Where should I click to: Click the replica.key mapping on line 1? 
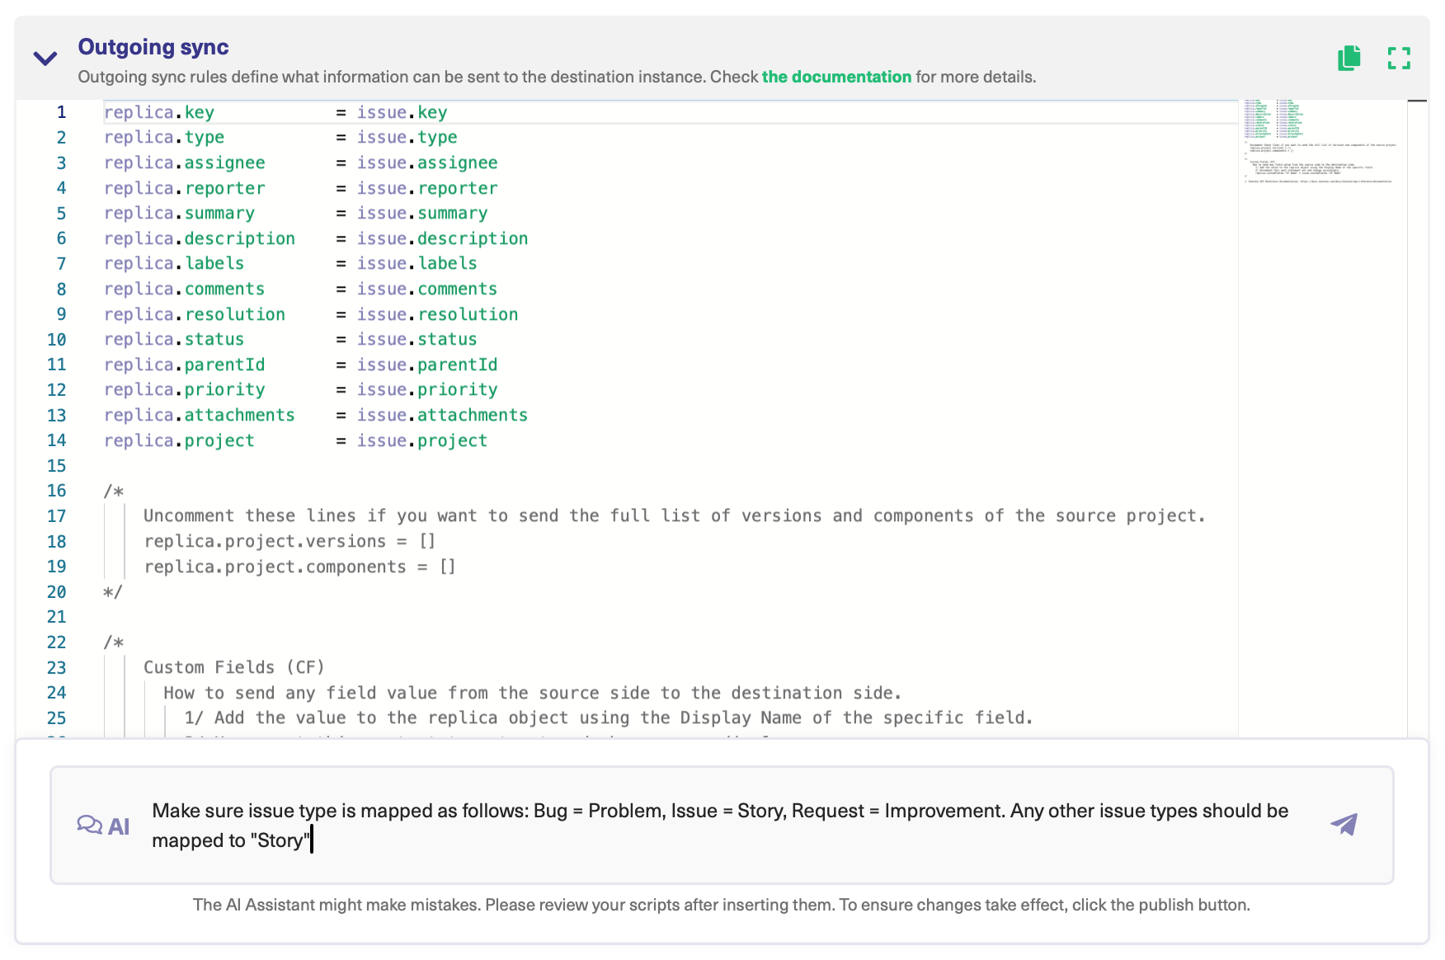tap(160, 112)
